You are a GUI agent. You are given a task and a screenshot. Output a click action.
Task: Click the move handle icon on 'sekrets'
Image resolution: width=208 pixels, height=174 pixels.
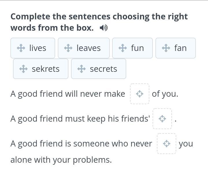click(x=23, y=69)
